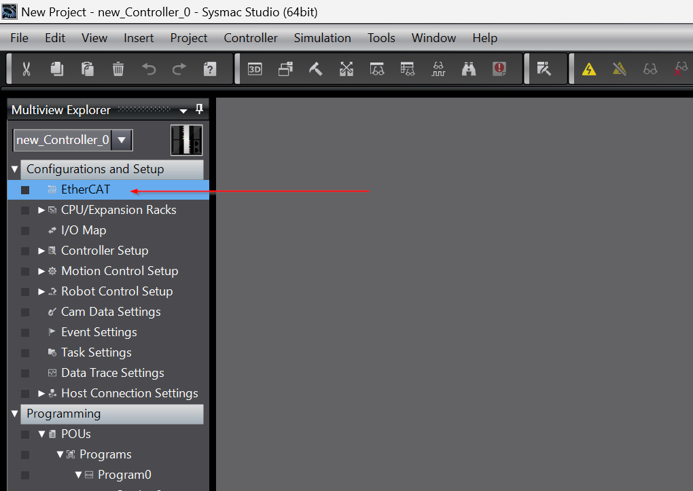Redo the last undone action
Viewport: 693px width, 491px height.
pyautogui.click(x=179, y=69)
